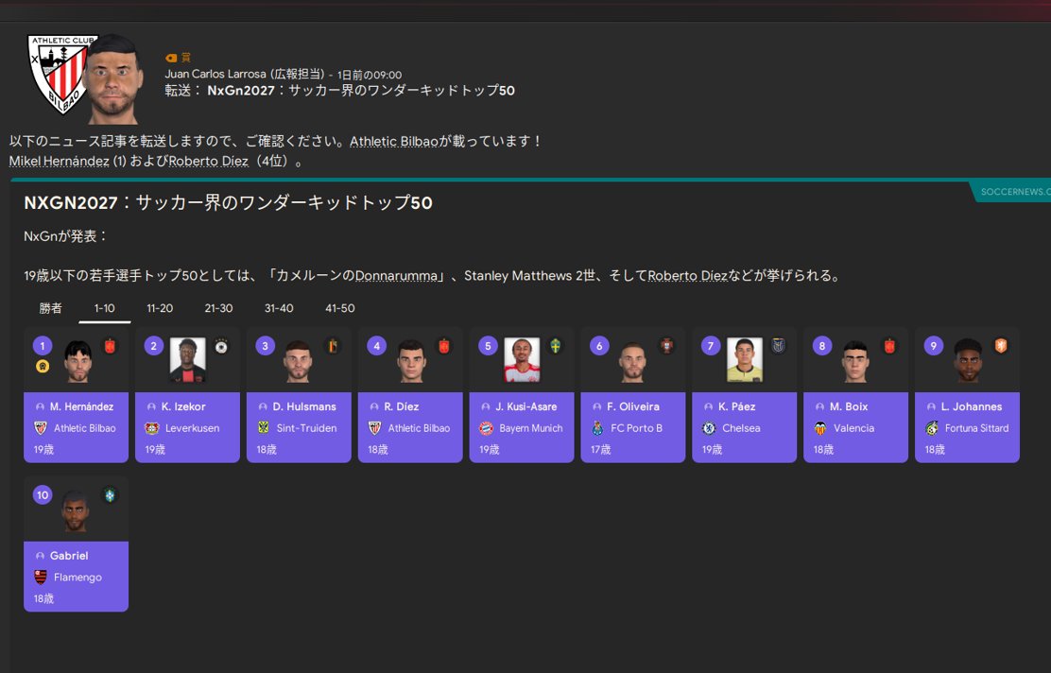Open the Athletic Bilbao link in message
Screen dimensions: 1051x673
click(x=393, y=142)
